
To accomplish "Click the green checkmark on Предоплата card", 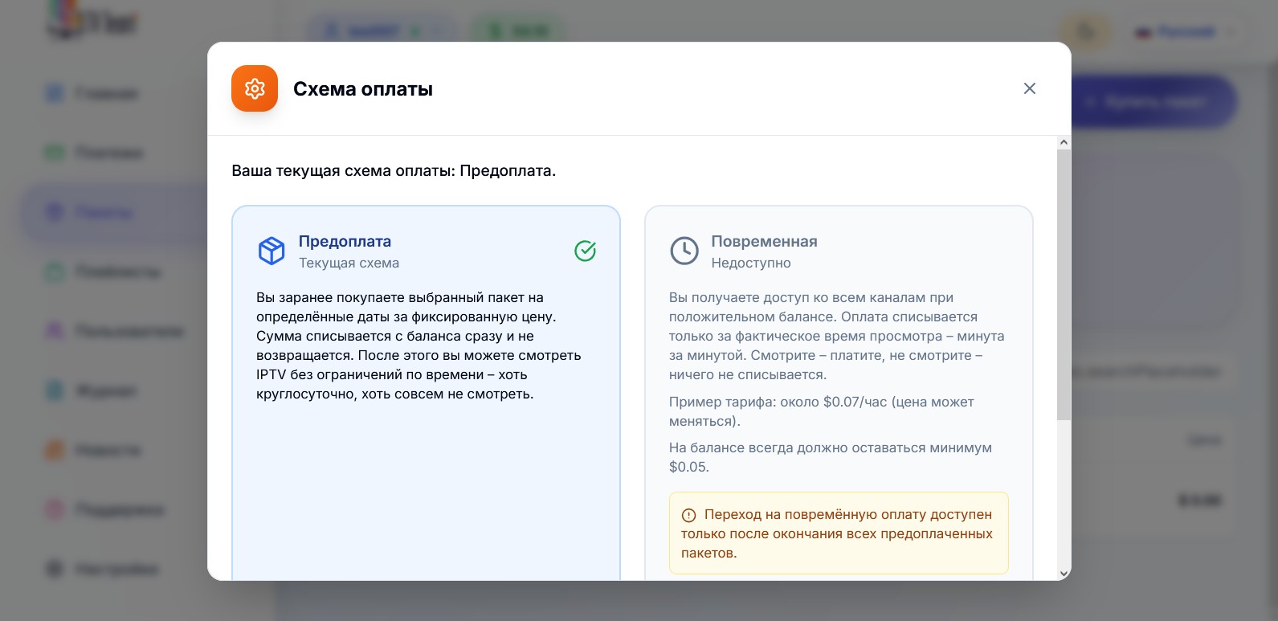I will point(585,251).
